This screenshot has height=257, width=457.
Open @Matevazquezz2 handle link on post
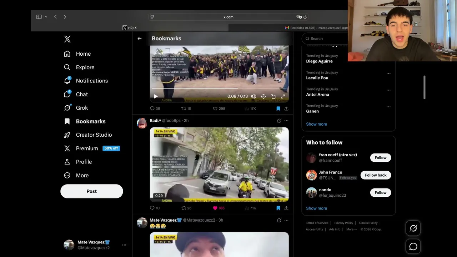click(199, 220)
